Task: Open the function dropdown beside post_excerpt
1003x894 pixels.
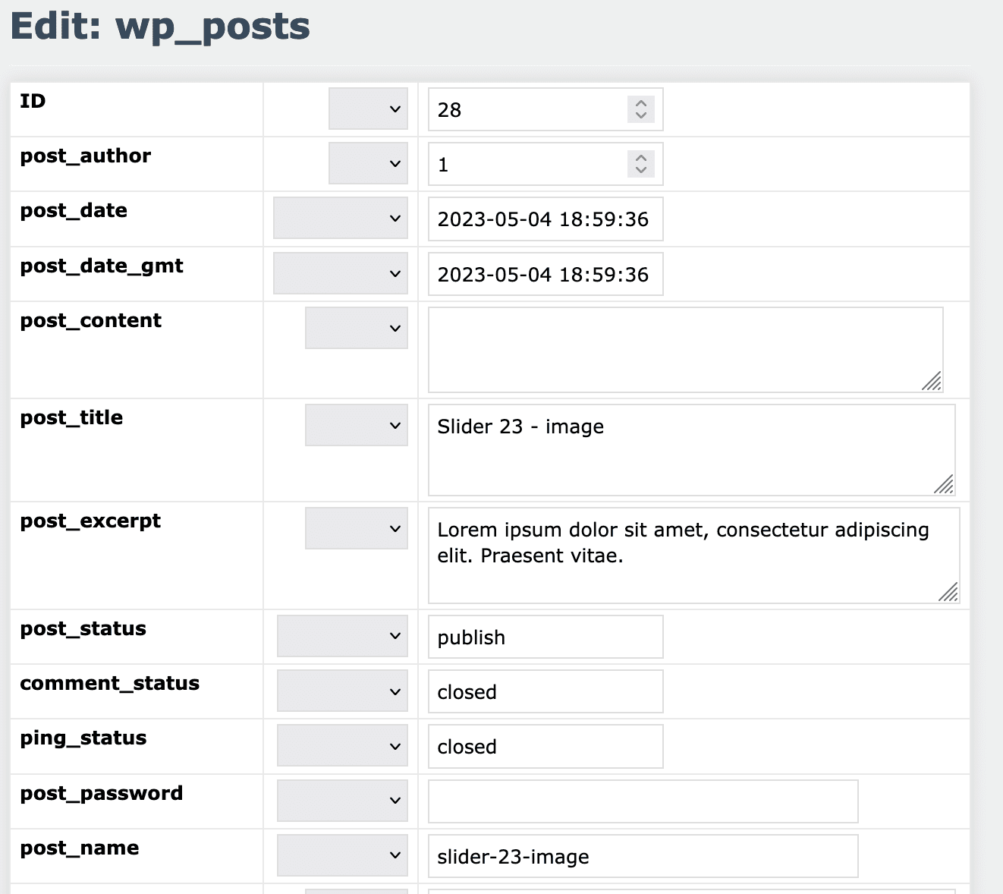Action: coord(356,528)
